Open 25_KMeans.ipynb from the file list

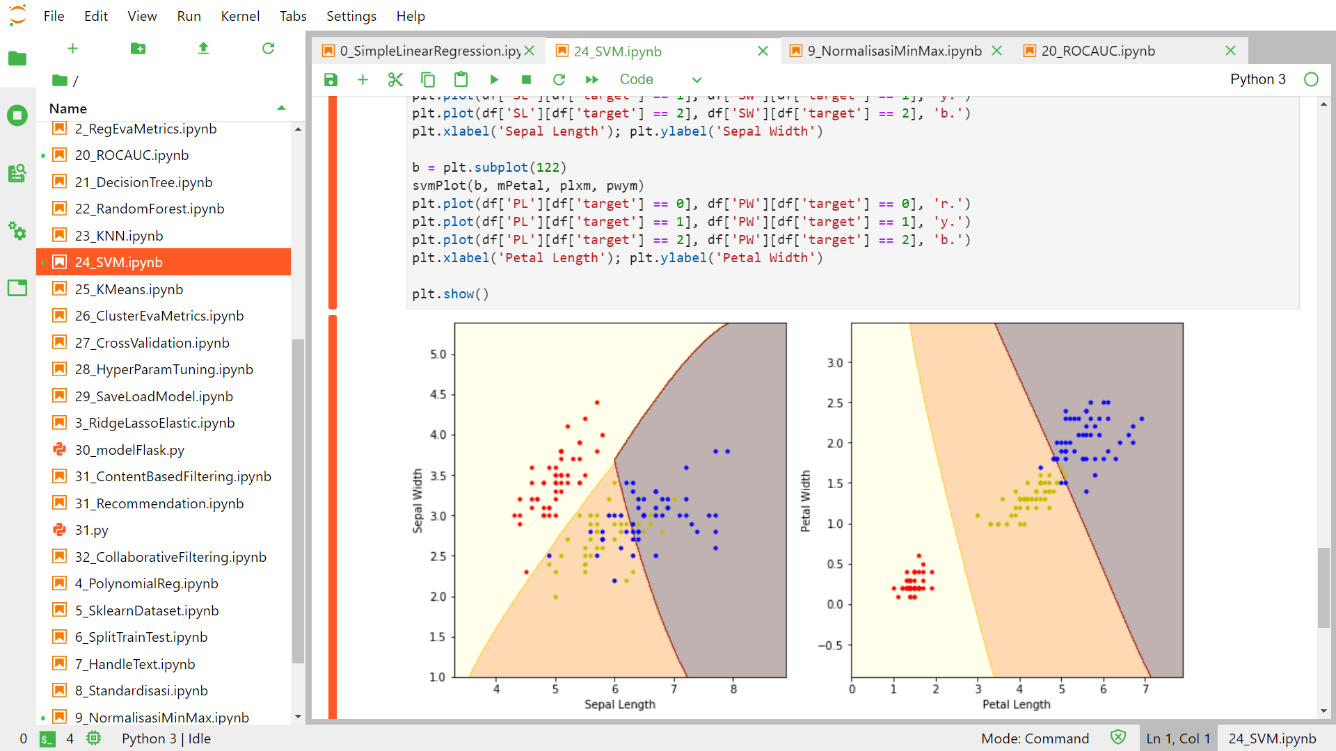[129, 289]
